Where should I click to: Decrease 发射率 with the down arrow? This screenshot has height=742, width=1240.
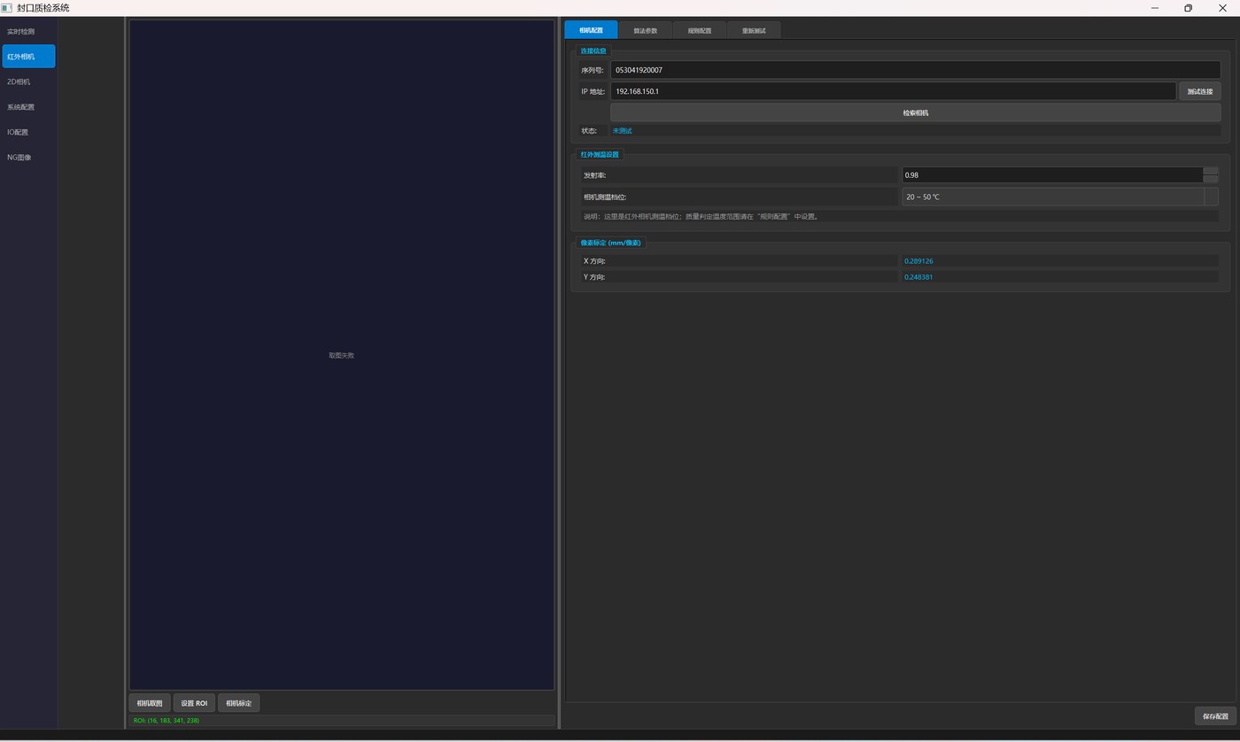1210,179
